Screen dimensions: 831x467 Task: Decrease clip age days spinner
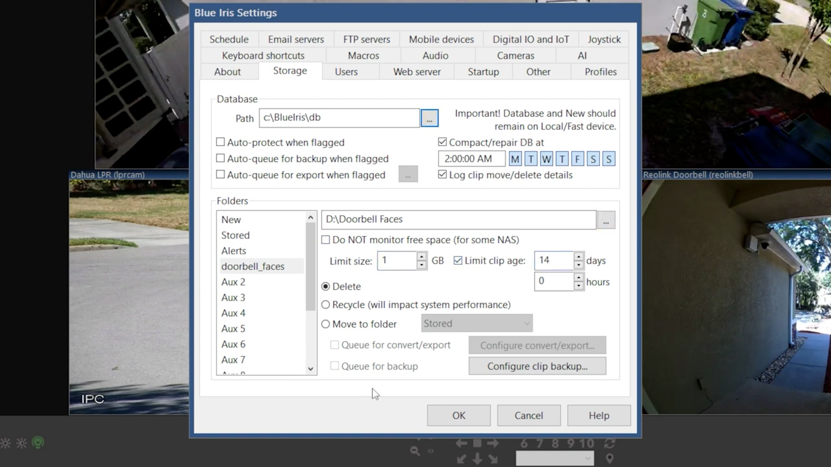[578, 265]
